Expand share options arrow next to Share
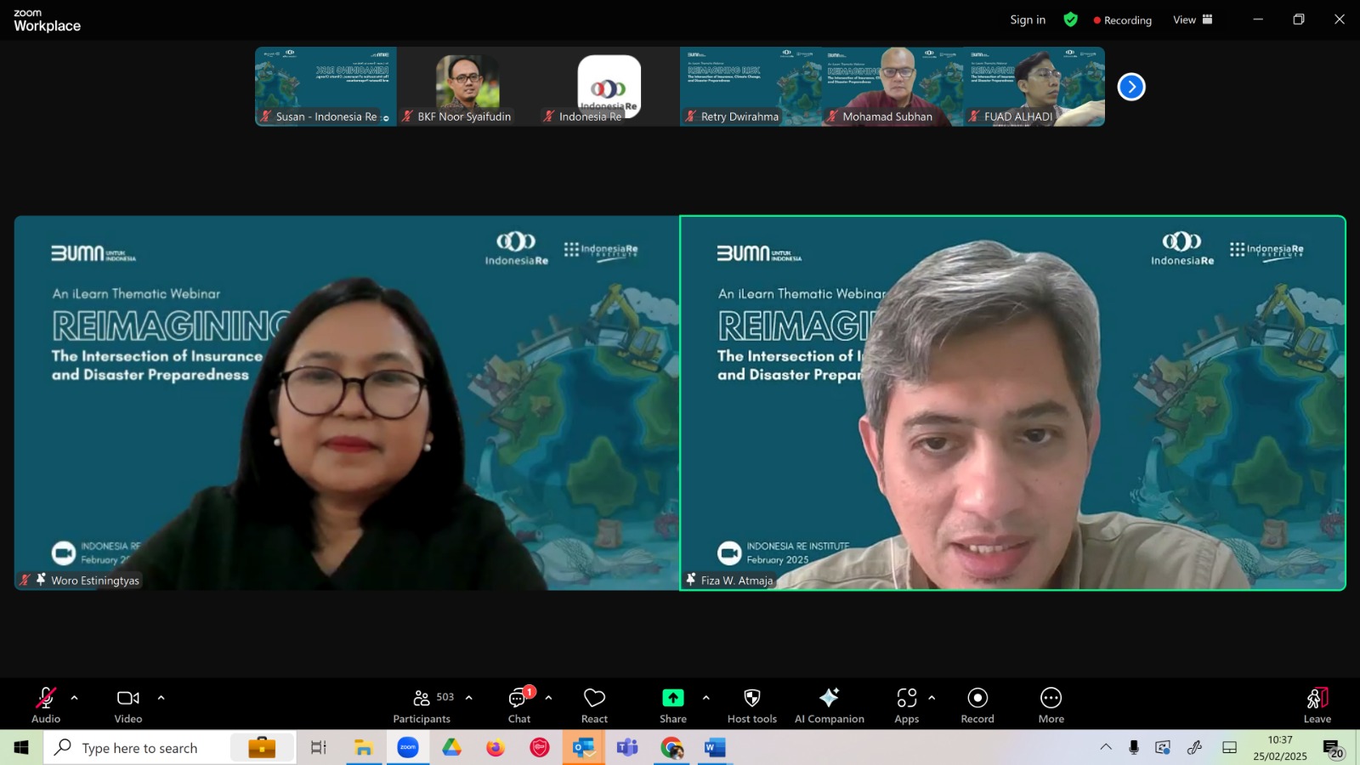 (x=705, y=698)
